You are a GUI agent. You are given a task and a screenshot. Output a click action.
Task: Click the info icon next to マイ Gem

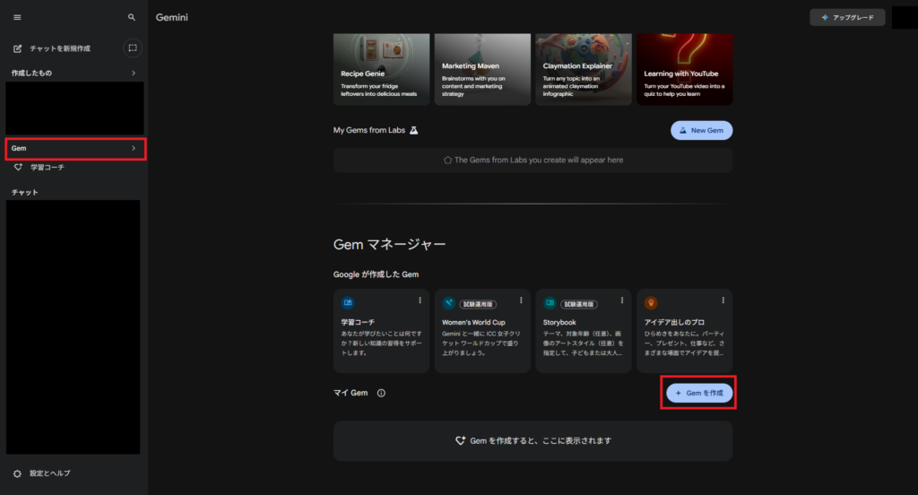(x=381, y=393)
